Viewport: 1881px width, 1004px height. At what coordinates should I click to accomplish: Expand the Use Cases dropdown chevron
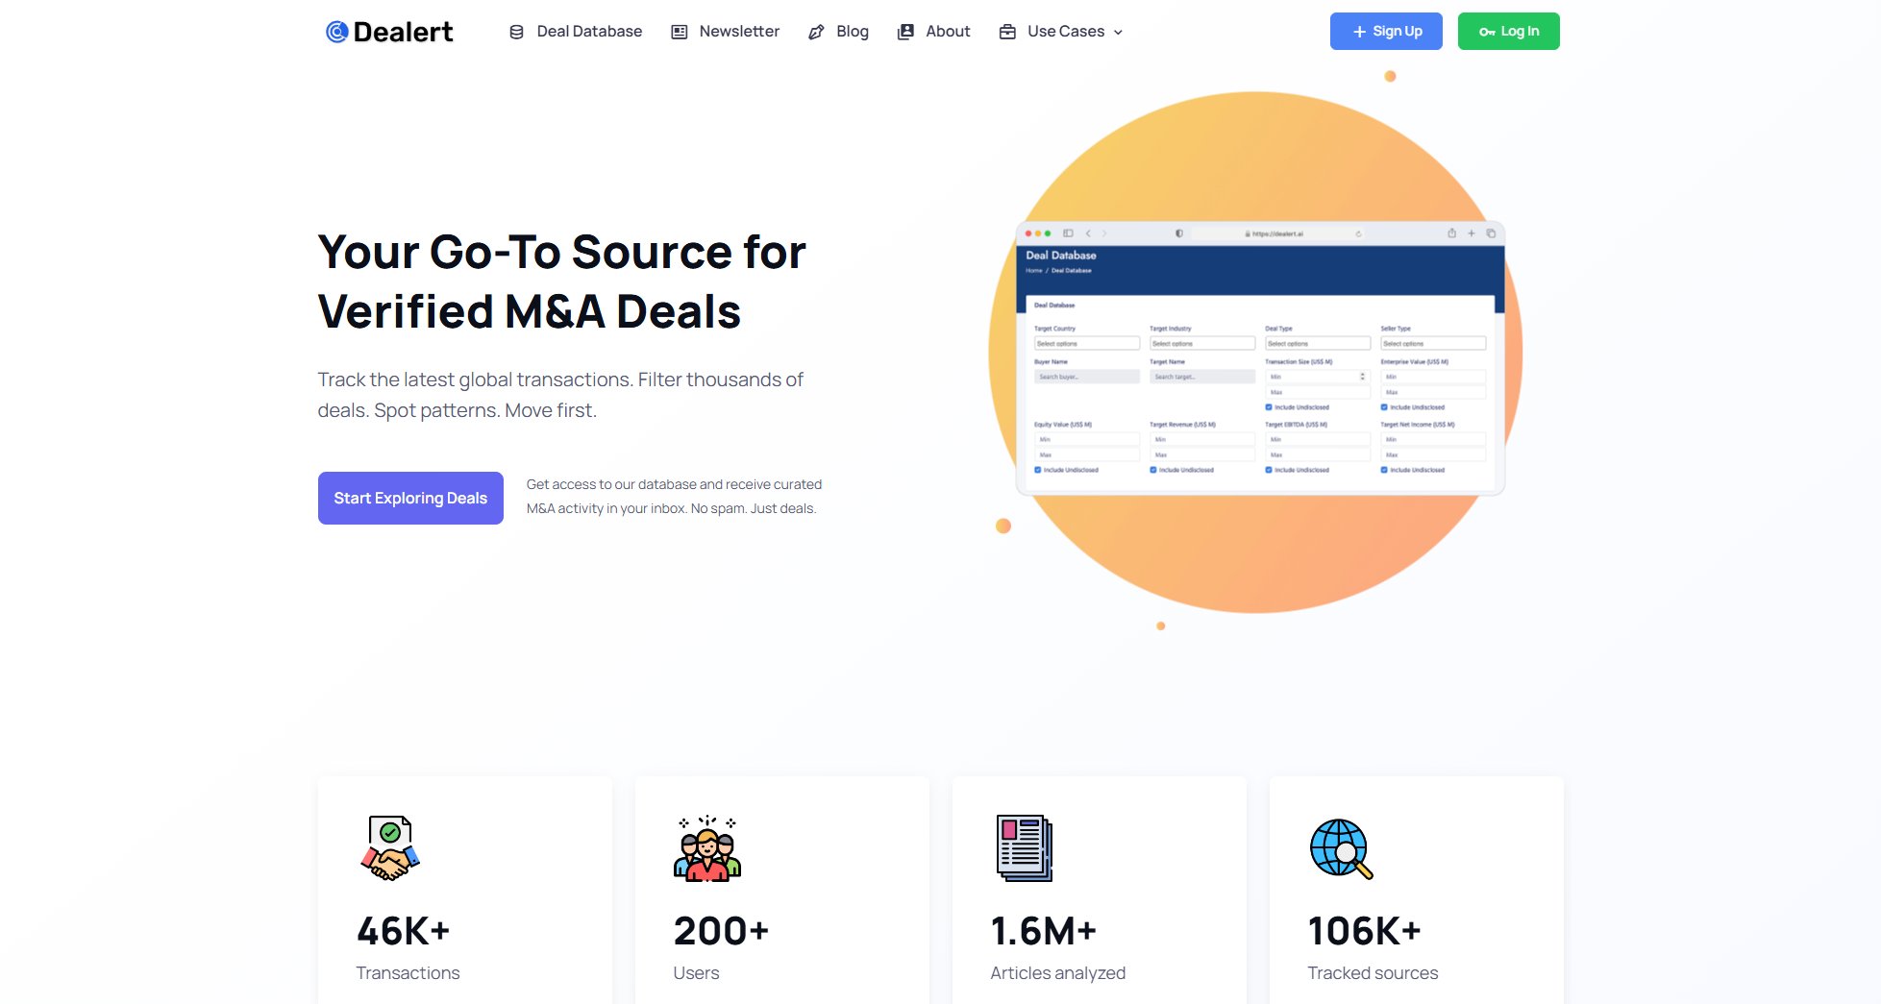pyautogui.click(x=1118, y=32)
